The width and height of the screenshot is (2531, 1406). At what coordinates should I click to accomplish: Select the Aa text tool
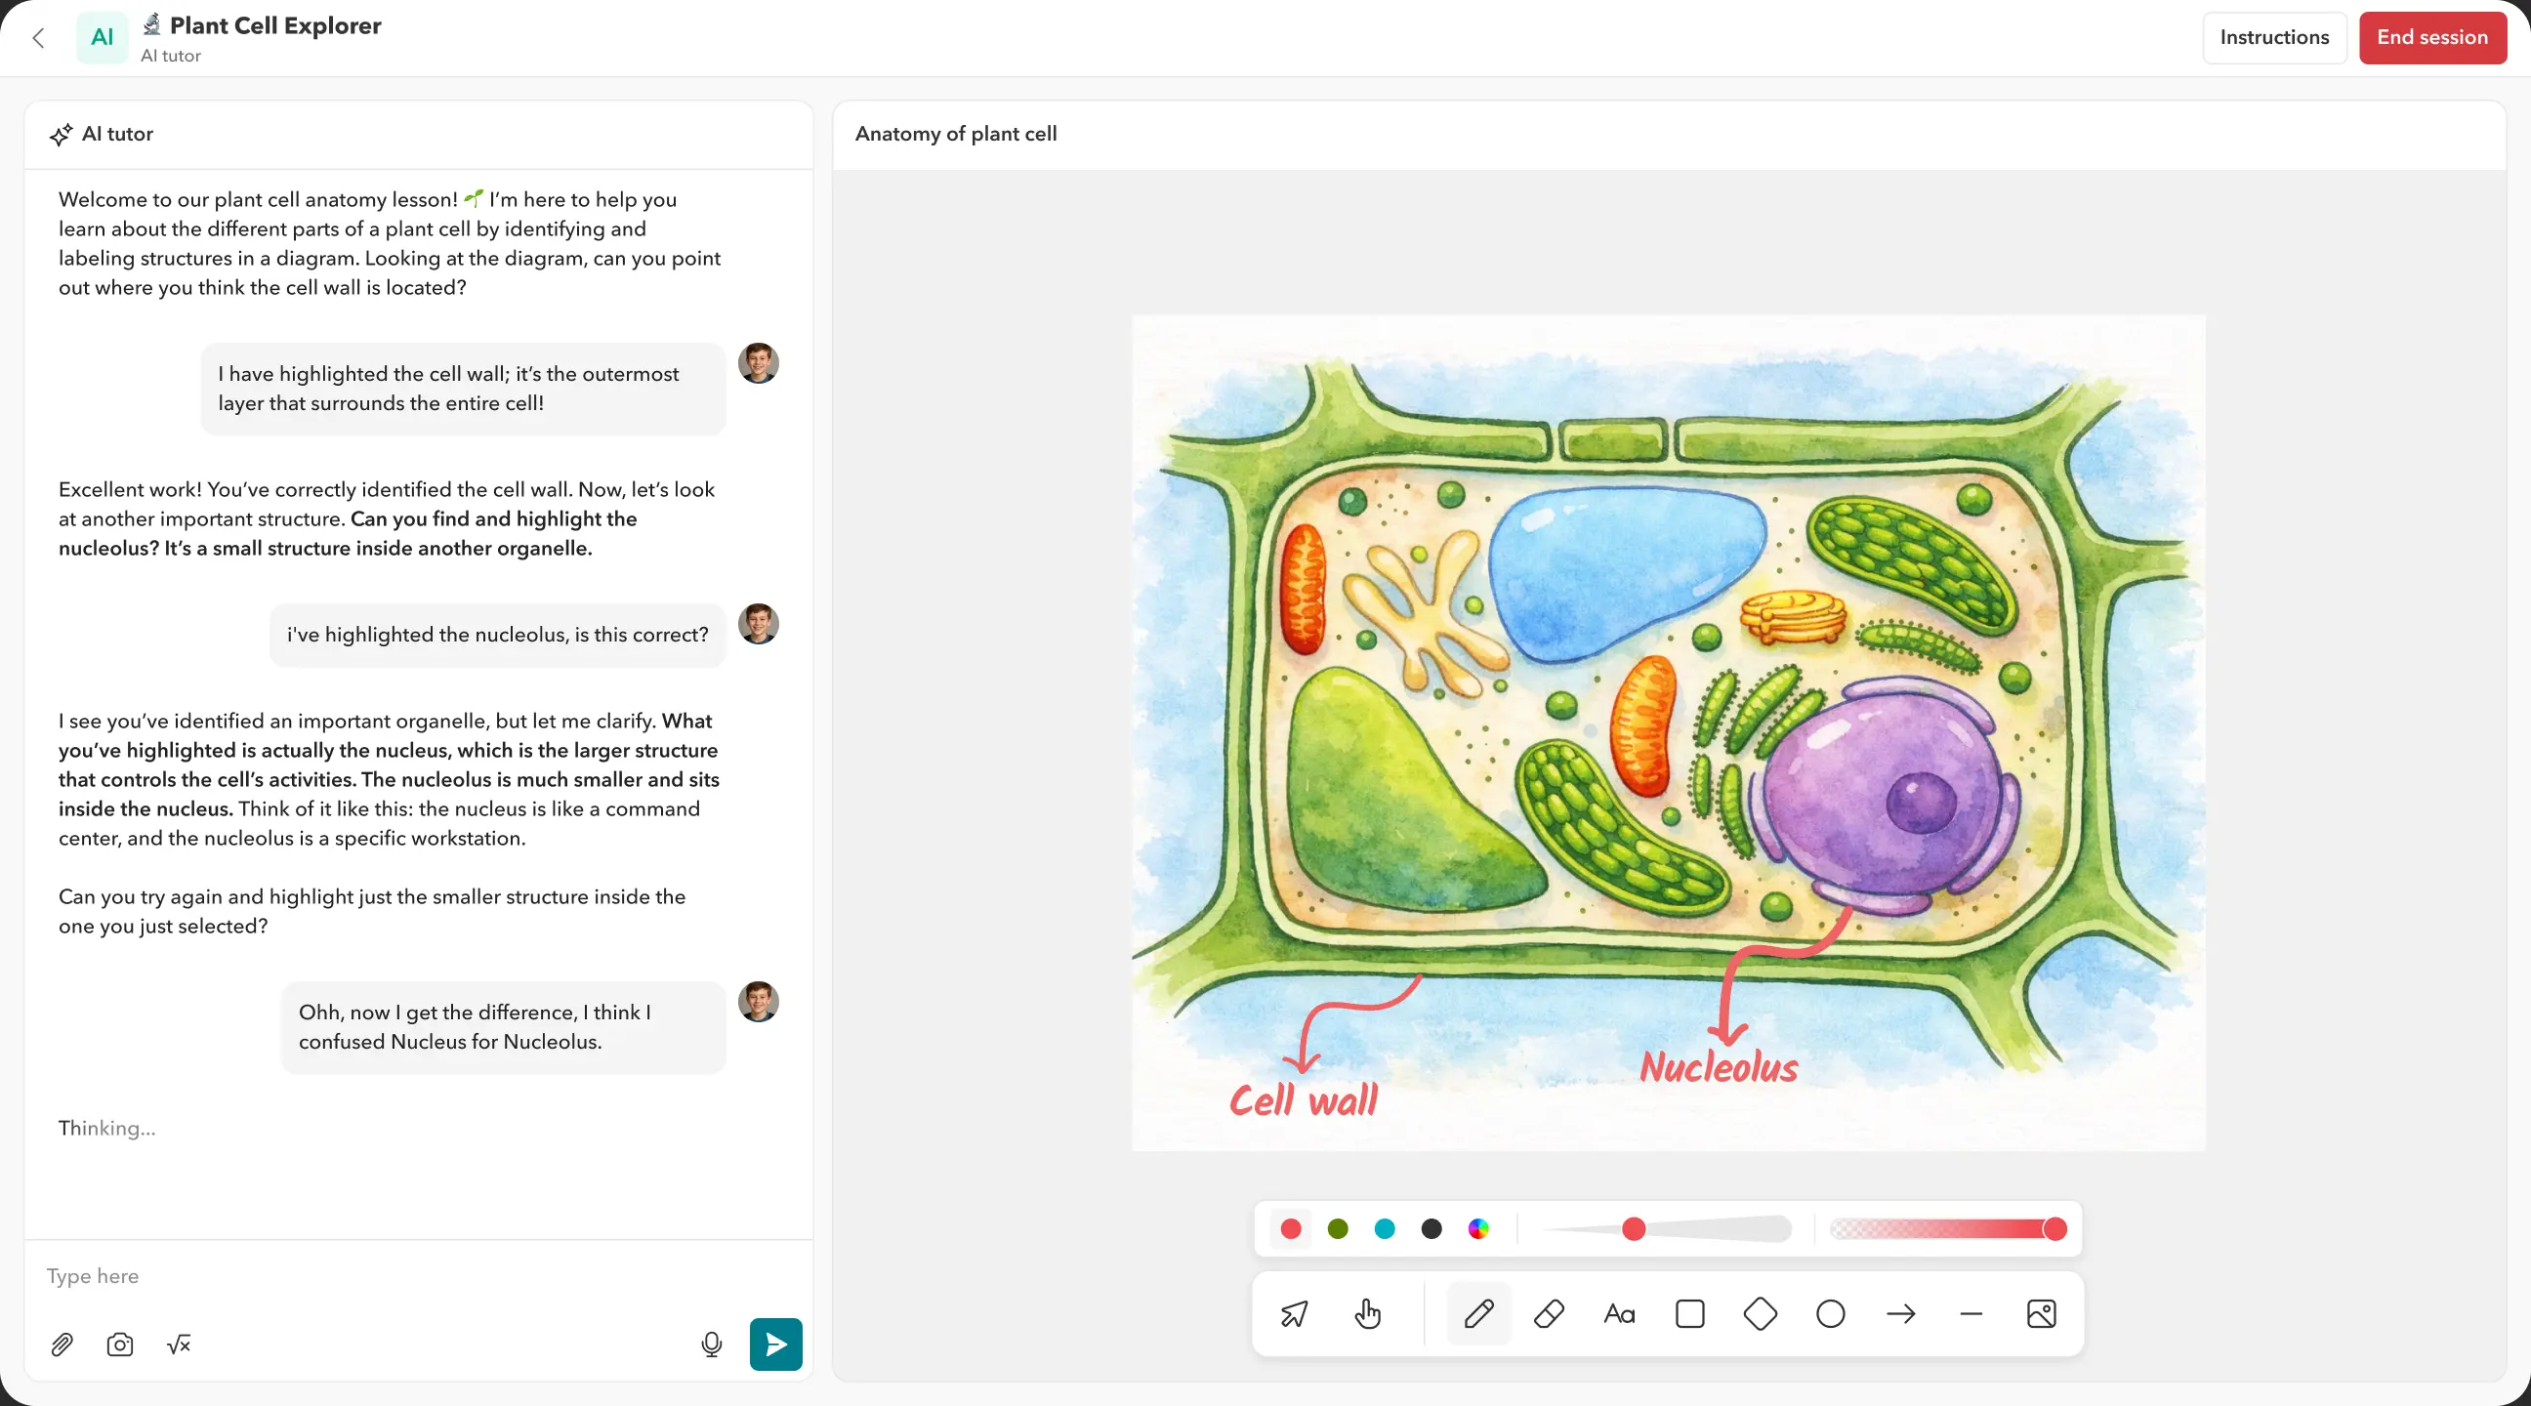pos(1619,1313)
